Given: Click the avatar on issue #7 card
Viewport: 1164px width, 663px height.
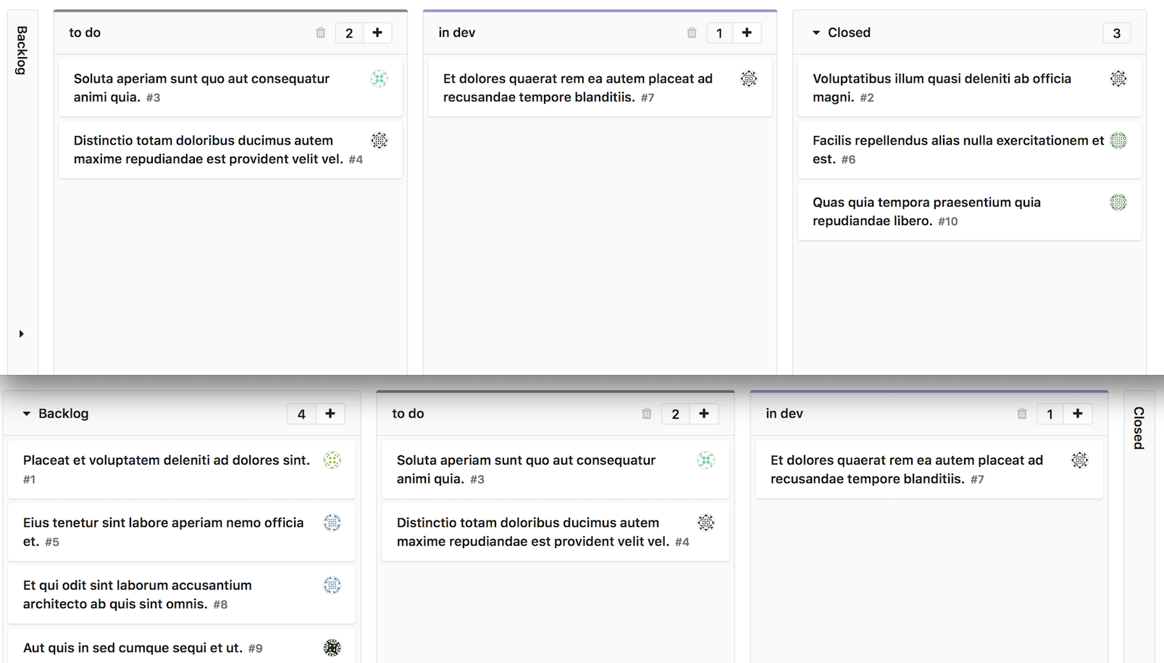Looking at the screenshot, I should (750, 78).
